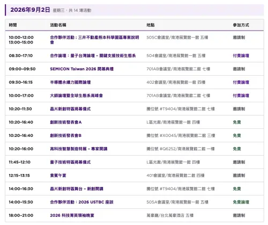Click 付費論壇 in the 半導體永續力國際論壇 row

241,82
